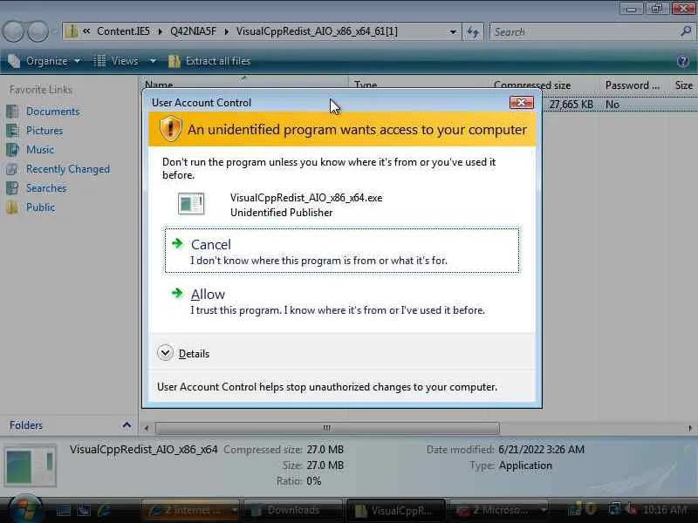The image size is (698, 523).
Task: Open the Organize menu
Action: pyautogui.click(x=44, y=61)
